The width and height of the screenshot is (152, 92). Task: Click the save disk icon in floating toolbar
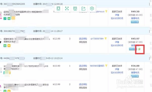(75, 9)
